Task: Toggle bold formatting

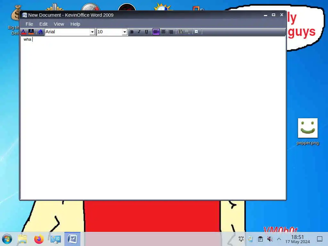Action: (x=132, y=32)
